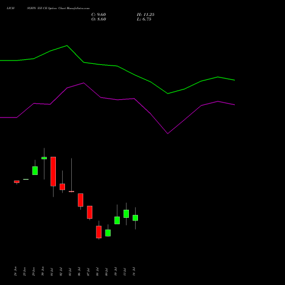Select the 14 Jul date label on the axis
Viewport: 285px width, 285px height.
[134, 272]
